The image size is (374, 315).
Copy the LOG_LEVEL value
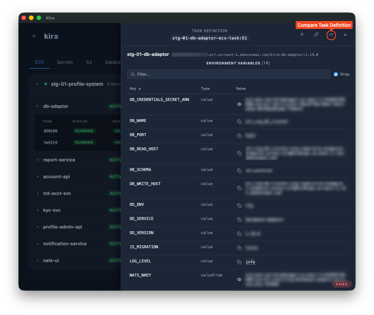coord(239,262)
